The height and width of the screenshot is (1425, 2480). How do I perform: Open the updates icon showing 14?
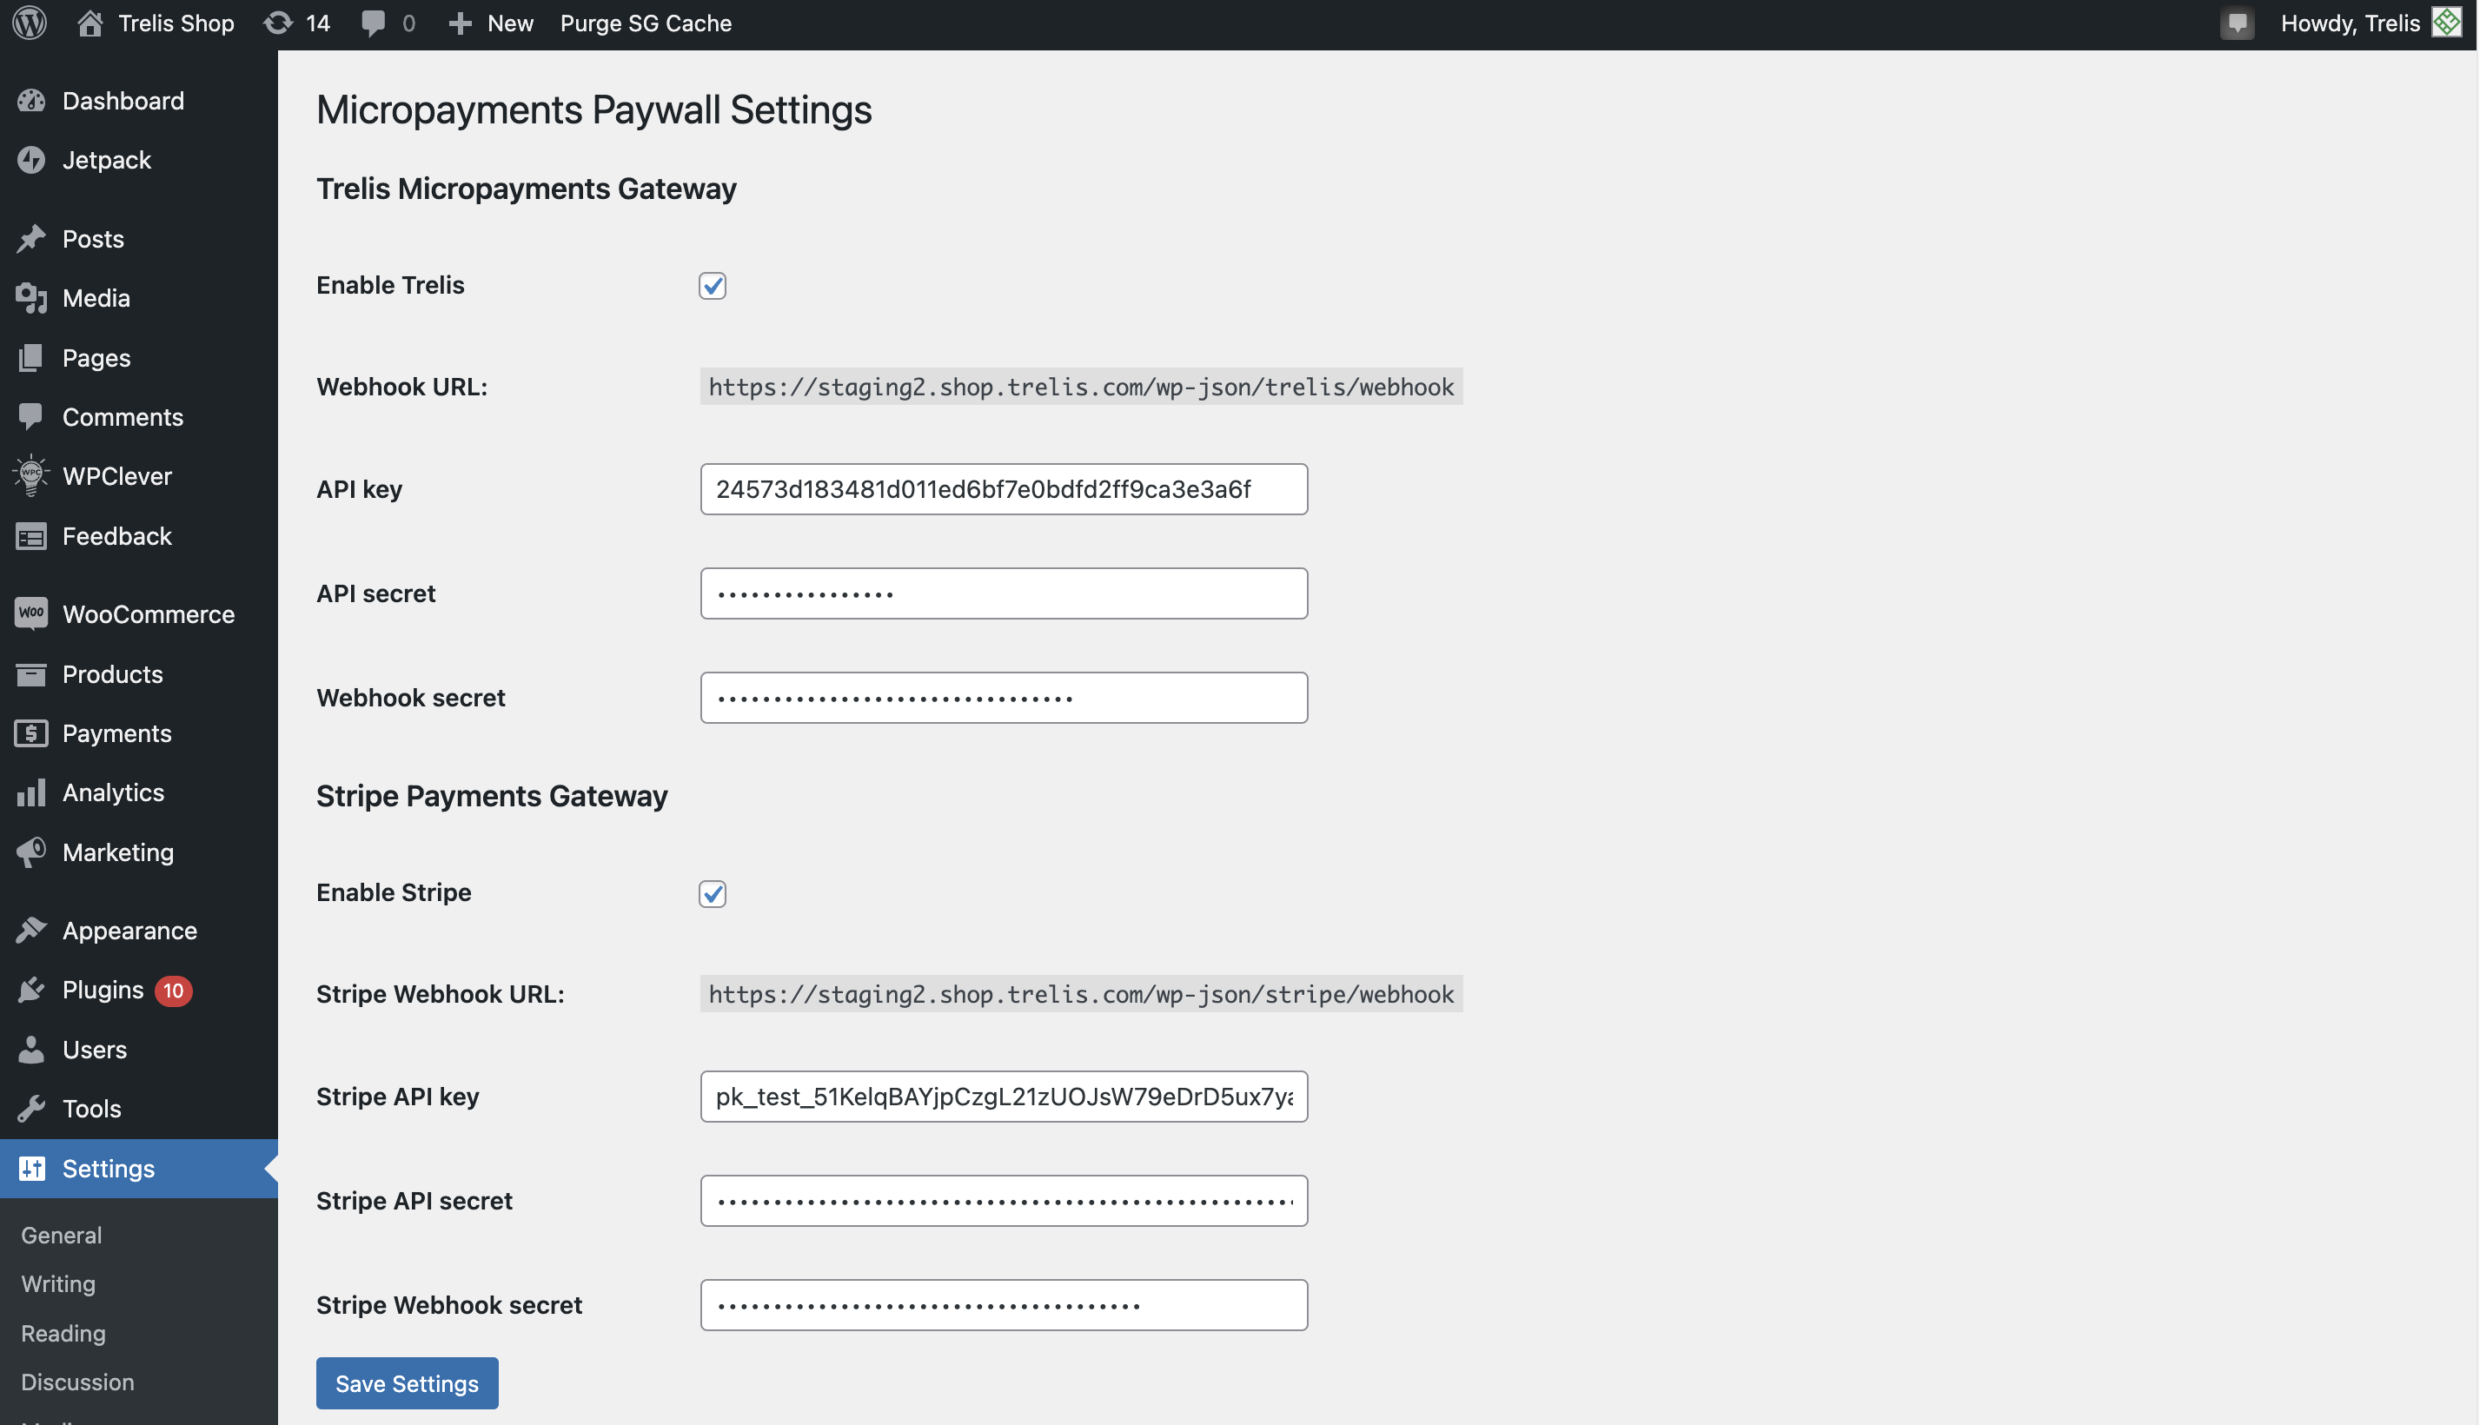coord(278,23)
